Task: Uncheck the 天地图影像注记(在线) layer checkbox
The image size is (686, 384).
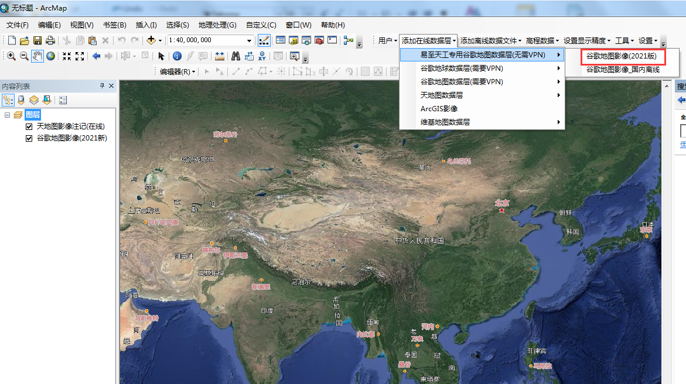Action: click(29, 126)
